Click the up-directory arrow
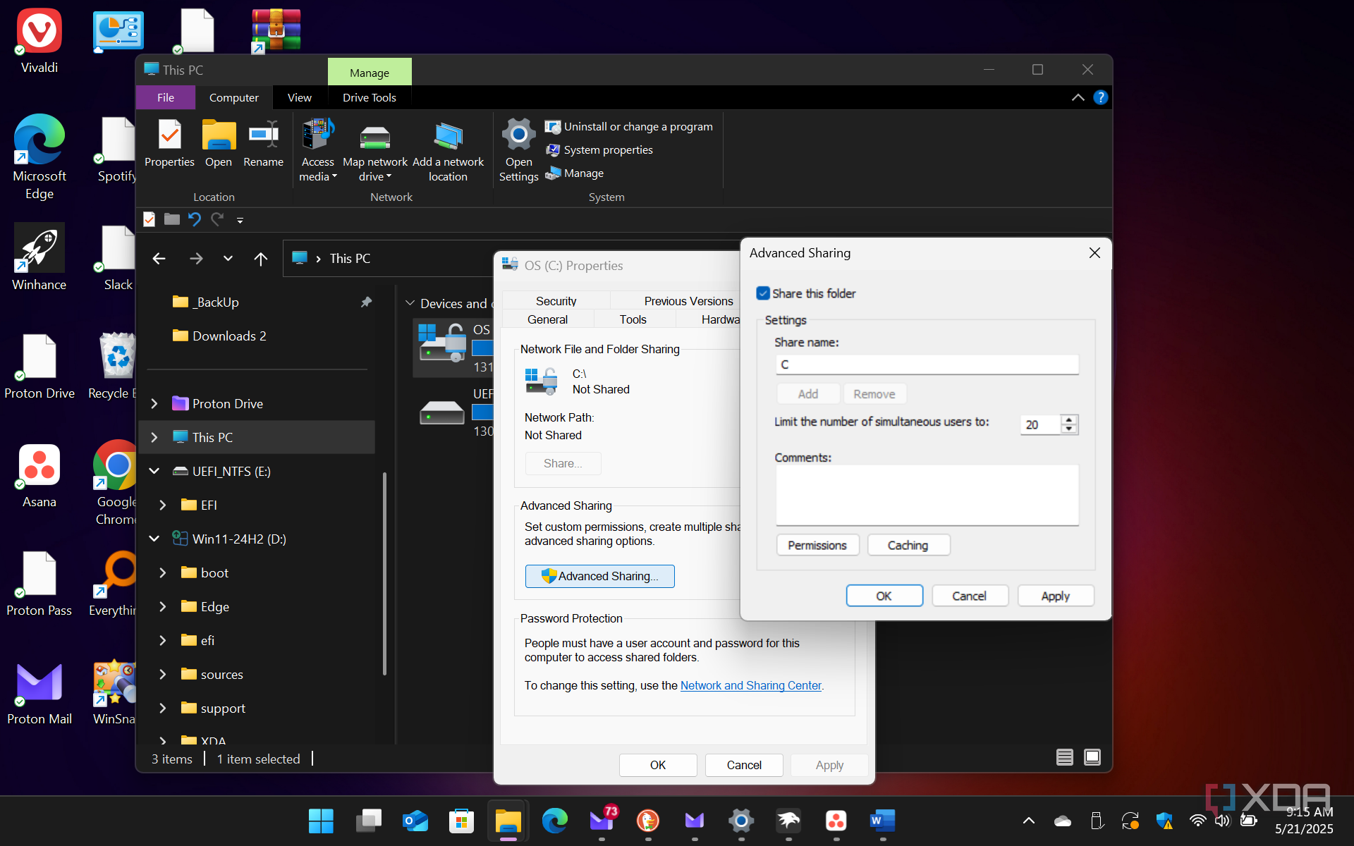The width and height of the screenshot is (1354, 846). 261,259
